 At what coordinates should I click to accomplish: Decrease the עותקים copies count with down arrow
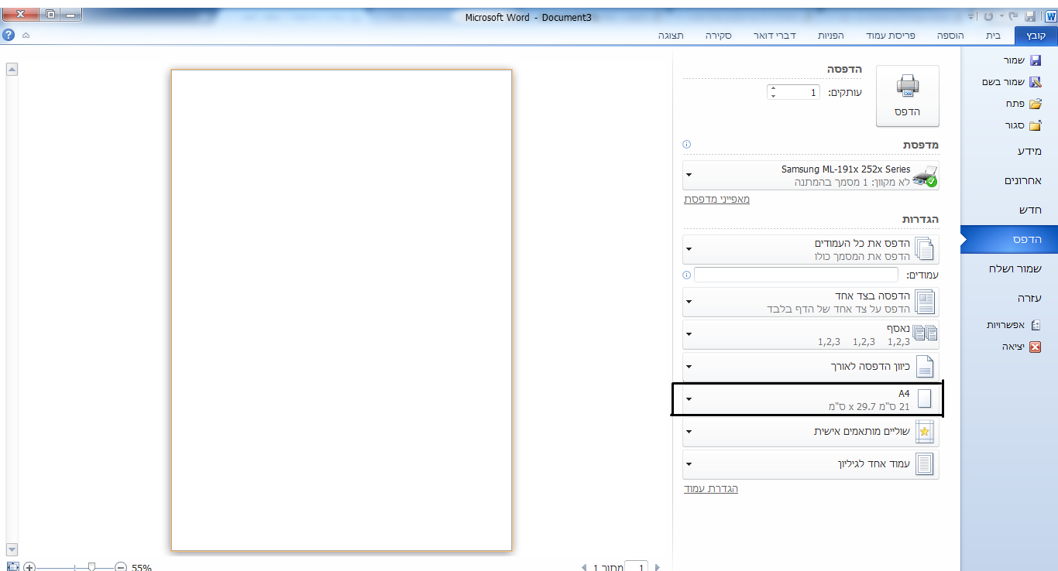click(773, 96)
